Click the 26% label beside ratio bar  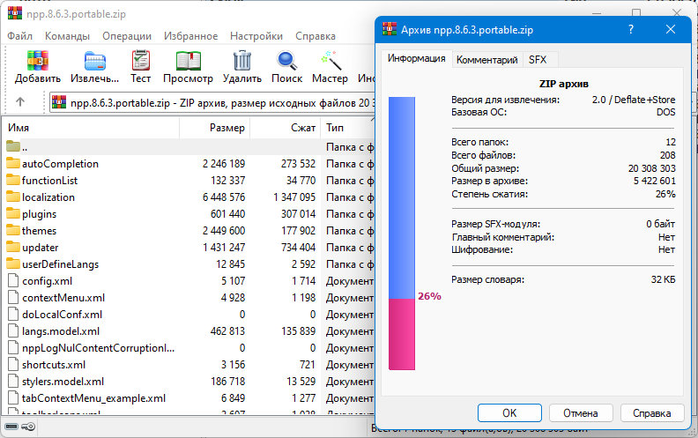click(x=429, y=296)
